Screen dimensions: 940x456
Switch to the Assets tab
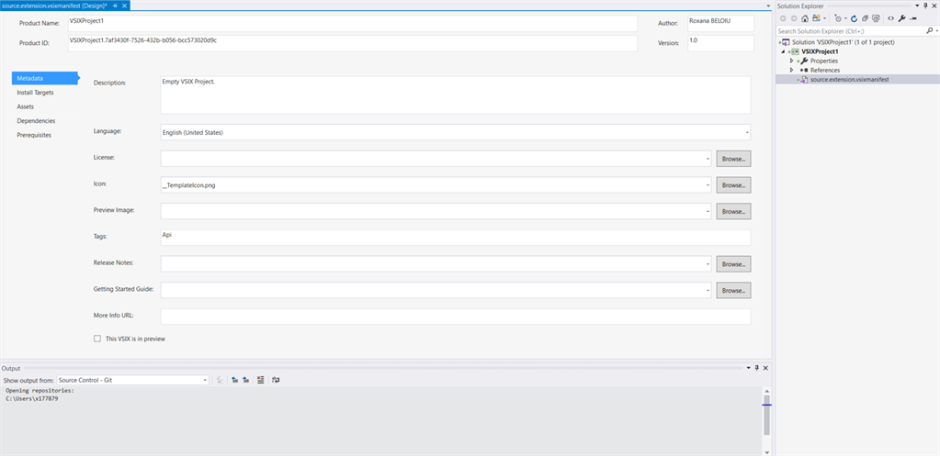coord(25,106)
